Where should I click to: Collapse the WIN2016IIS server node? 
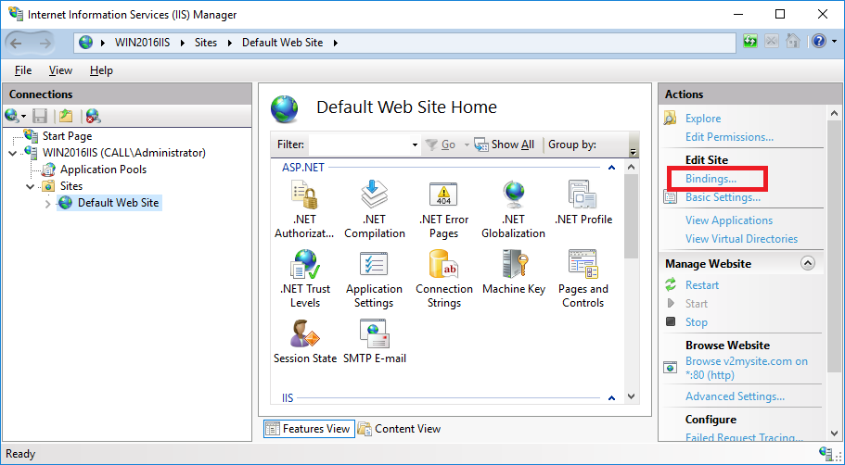pos(13,154)
